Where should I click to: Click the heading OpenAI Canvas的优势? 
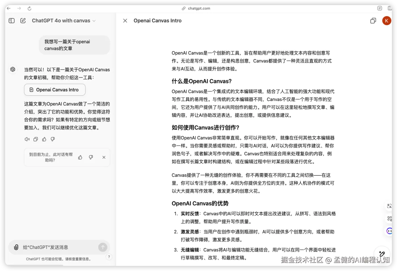pyautogui.click(x=200, y=203)
